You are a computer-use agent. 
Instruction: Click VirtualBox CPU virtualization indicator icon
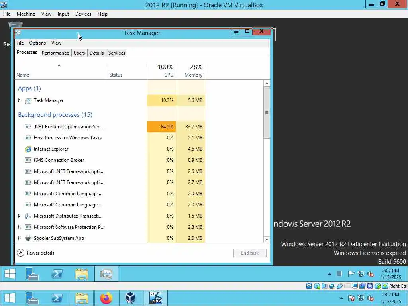370,286
